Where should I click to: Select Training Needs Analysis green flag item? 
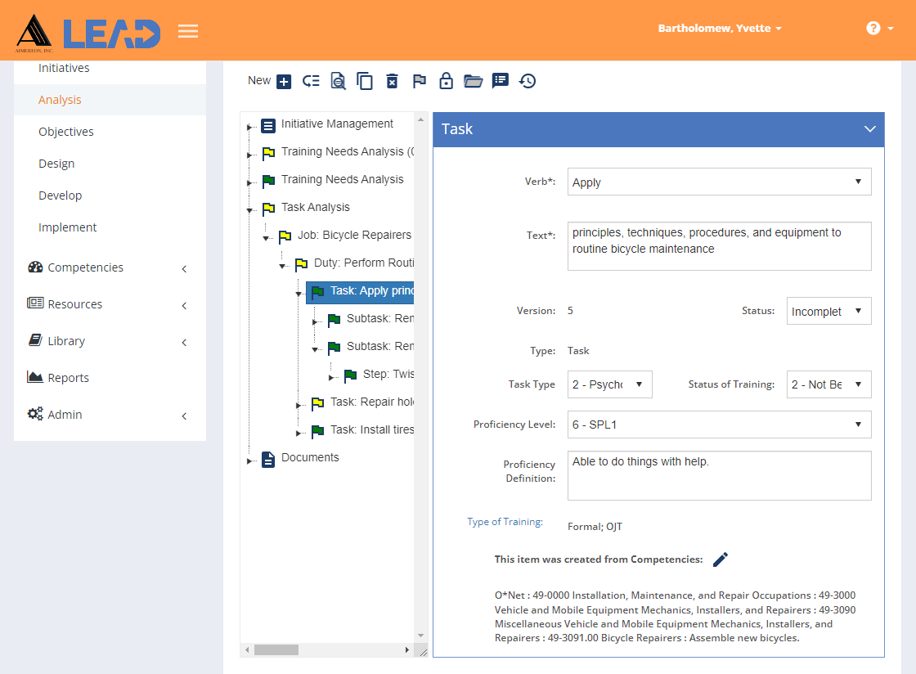point(343,179)
